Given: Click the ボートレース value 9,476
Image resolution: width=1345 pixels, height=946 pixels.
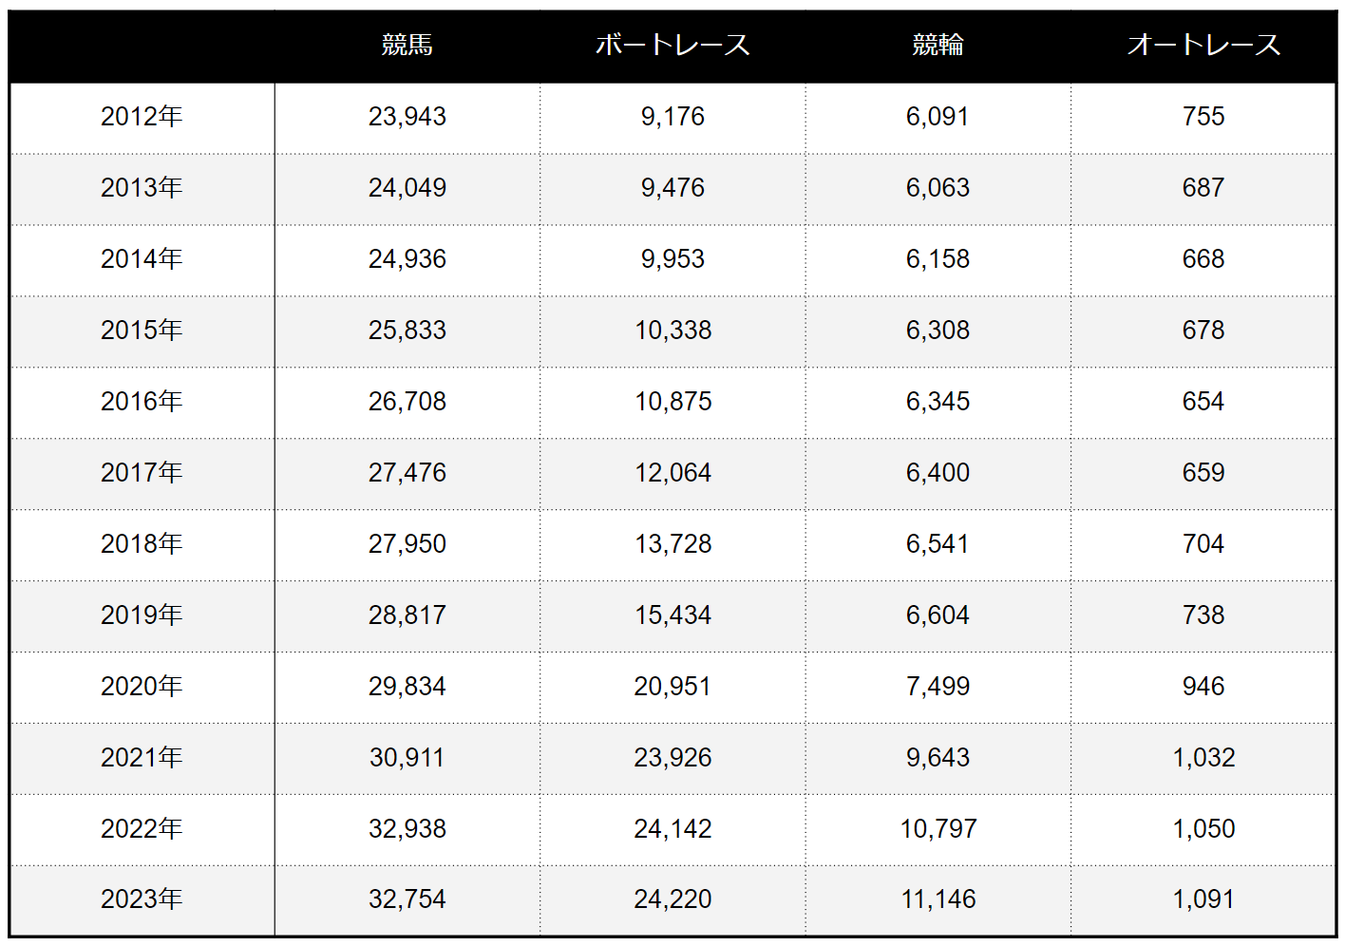Looking at the screenshot, I should click(672, 187).
